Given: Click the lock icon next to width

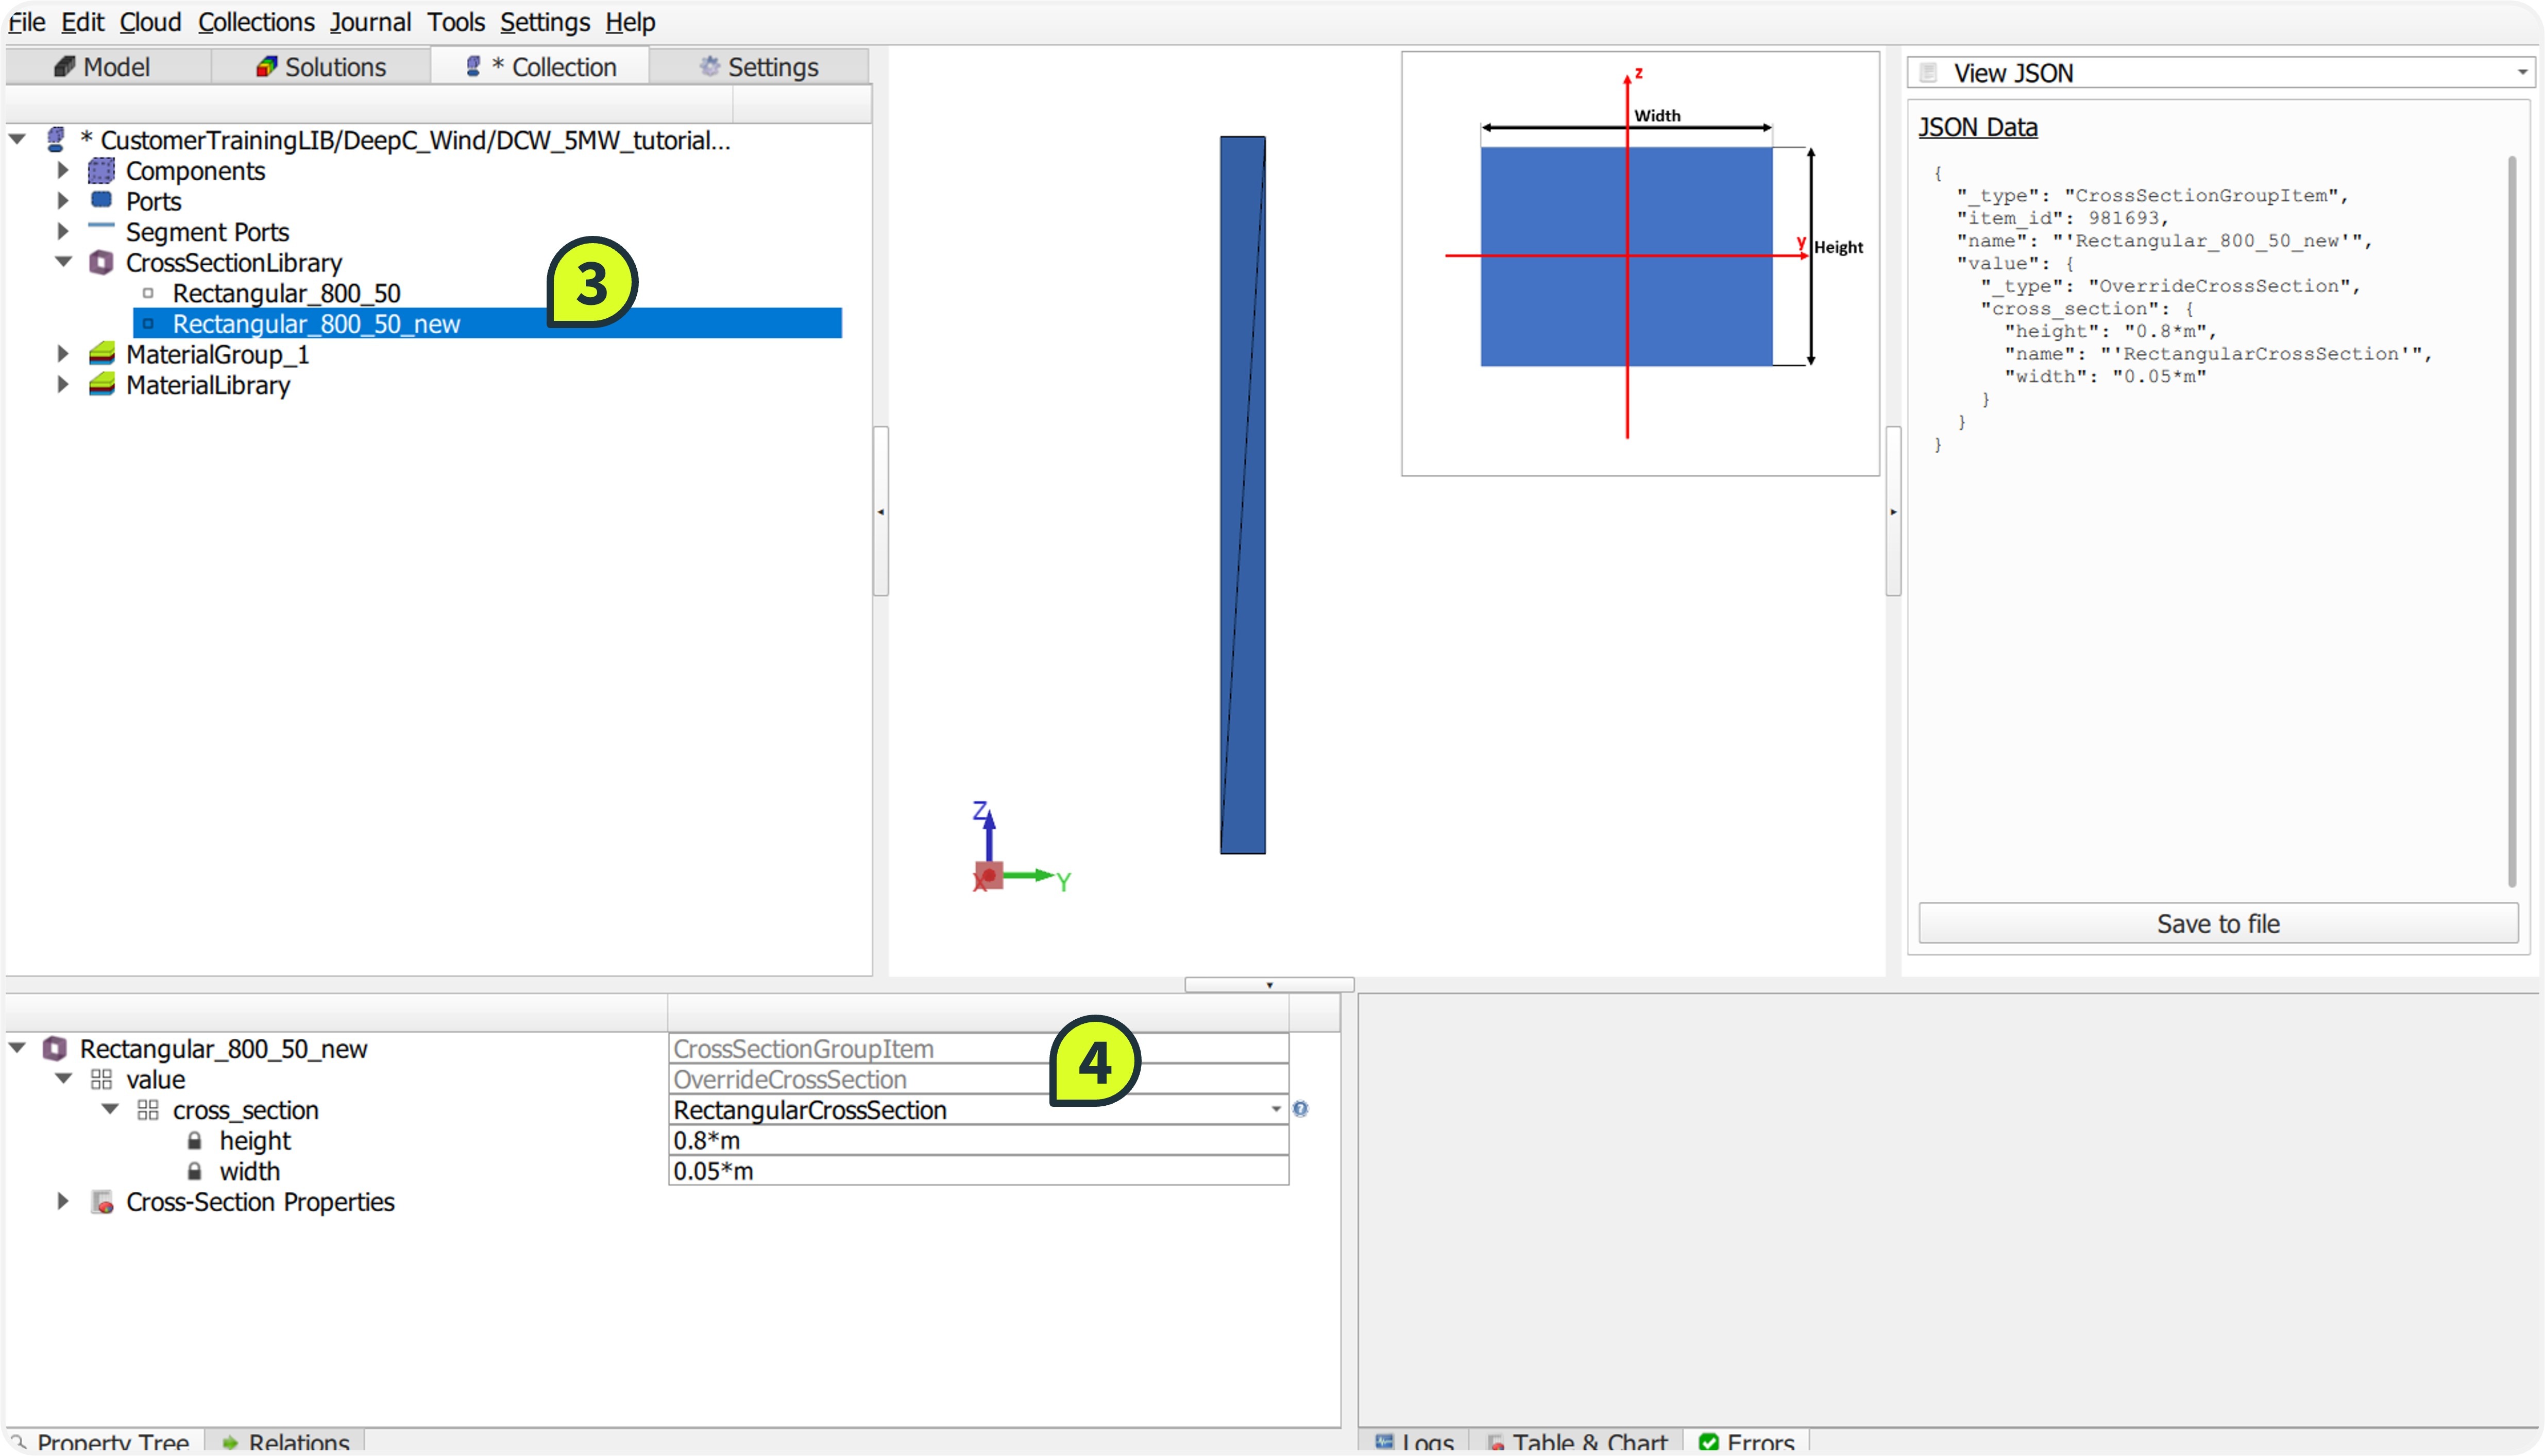Looking at the screenshot, I should coord(195,1172).
